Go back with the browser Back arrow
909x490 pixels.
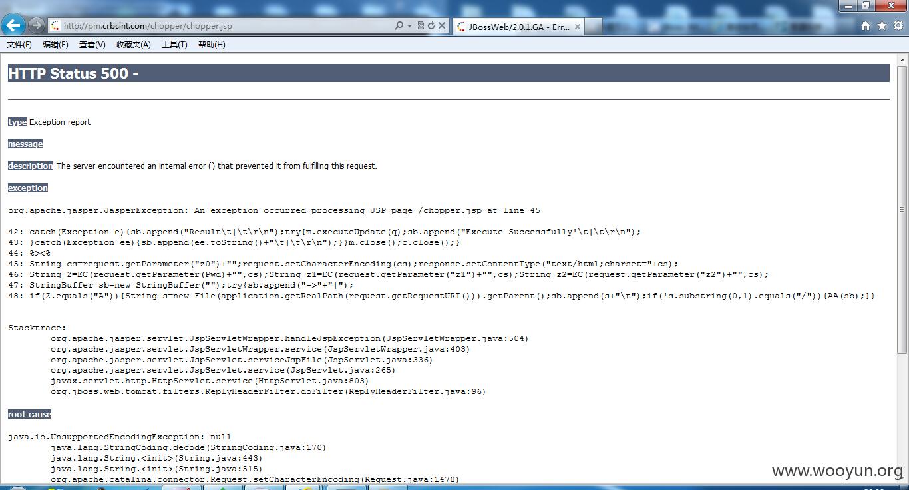click(13, 25)
